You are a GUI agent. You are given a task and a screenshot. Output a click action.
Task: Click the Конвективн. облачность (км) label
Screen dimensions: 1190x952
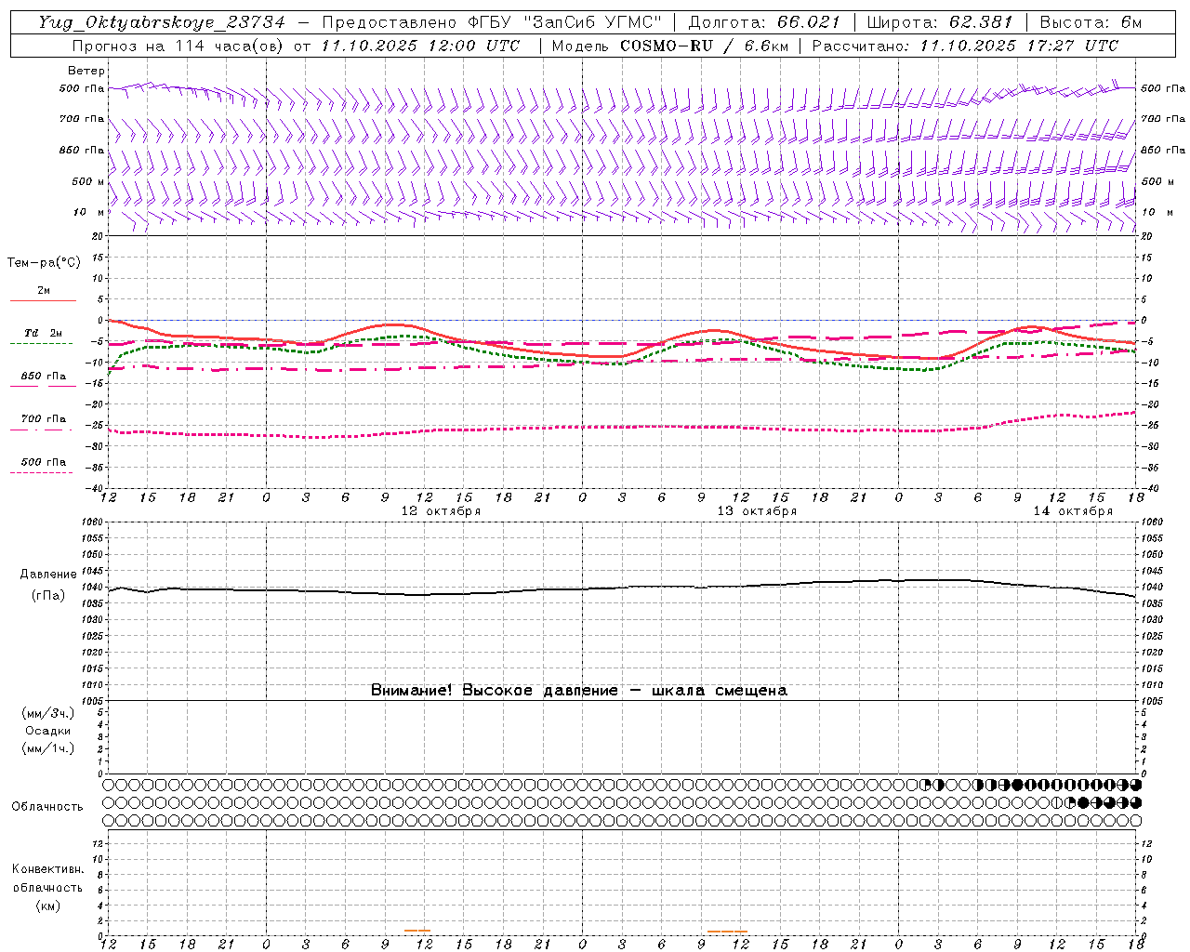click(47, 887)
